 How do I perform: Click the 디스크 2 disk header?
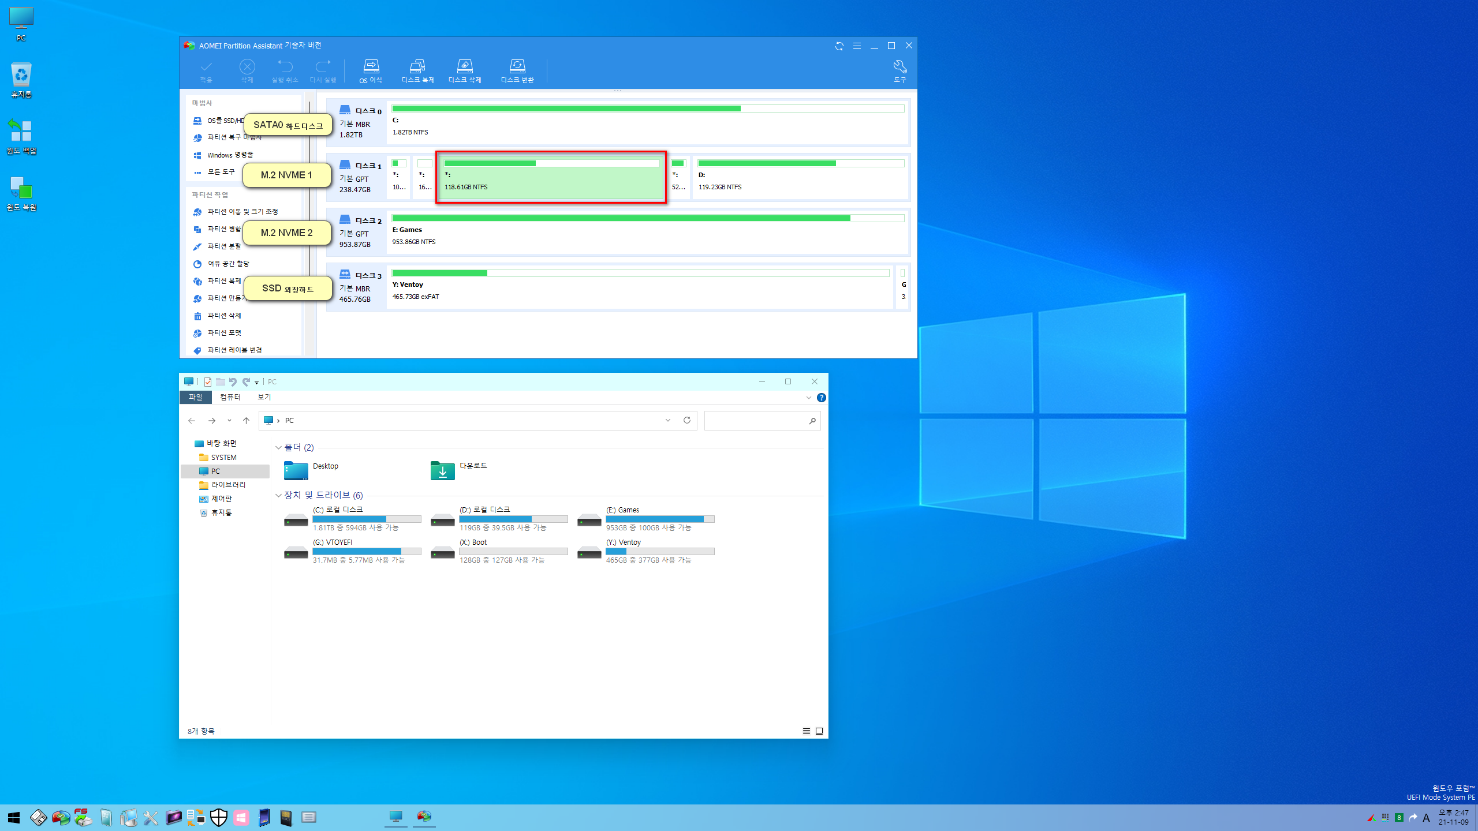click(356, 231)
